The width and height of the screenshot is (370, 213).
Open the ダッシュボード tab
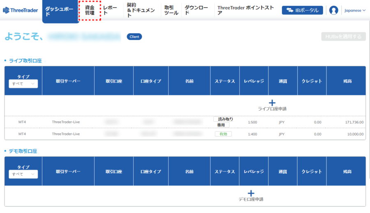click(x=60, y=12)
